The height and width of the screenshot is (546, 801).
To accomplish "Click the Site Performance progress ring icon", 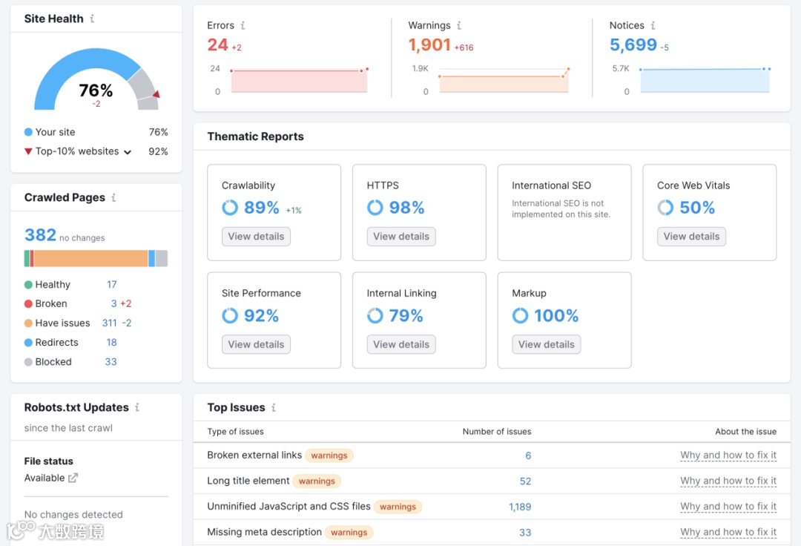I will point(230,315).
